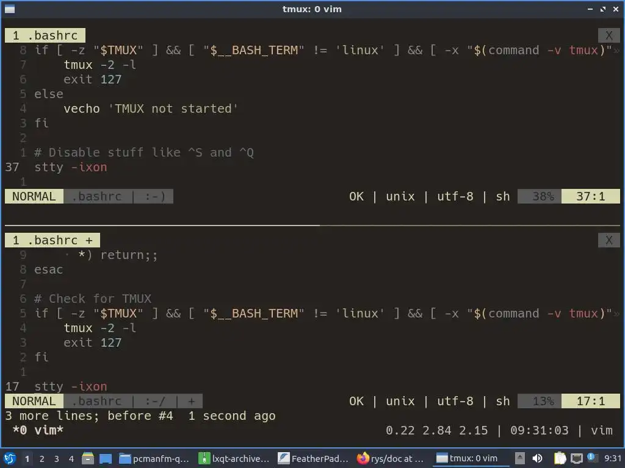Viewport: 625px width, 468px height.
Task: Click the '17:1' cursor position indicator
Action: pyautogui.click(x=591, y=401)
